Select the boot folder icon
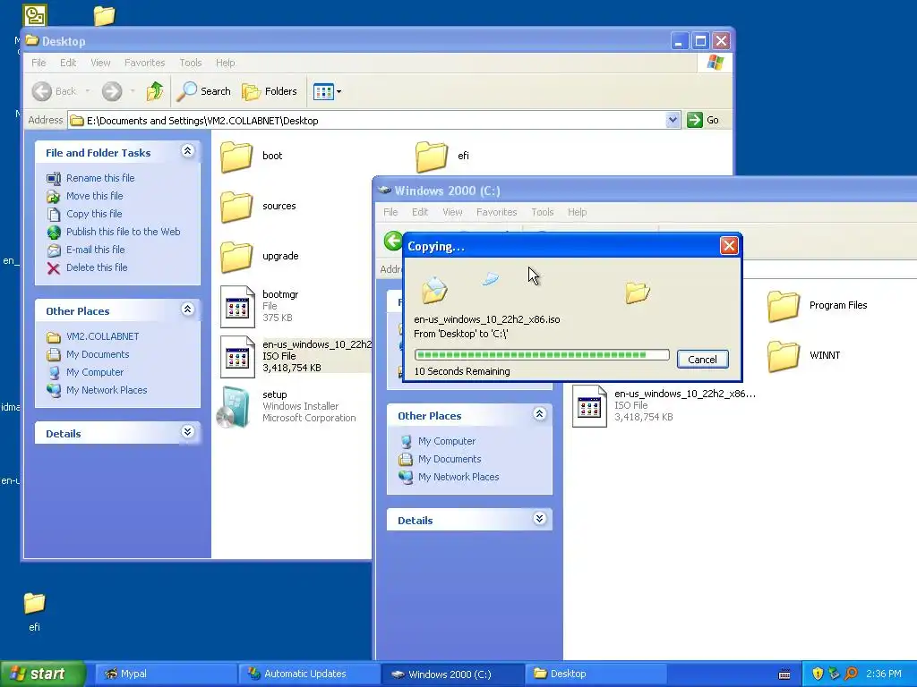The image size is (917, 687). click(x=236, y=157)
